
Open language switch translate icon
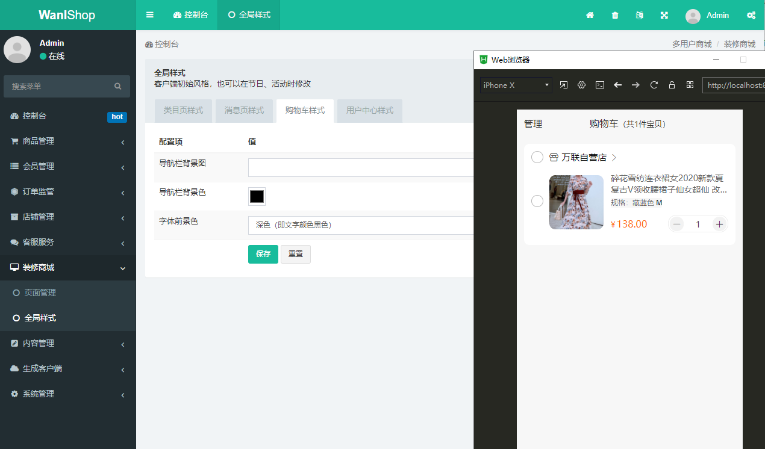[x=640, y=15]
